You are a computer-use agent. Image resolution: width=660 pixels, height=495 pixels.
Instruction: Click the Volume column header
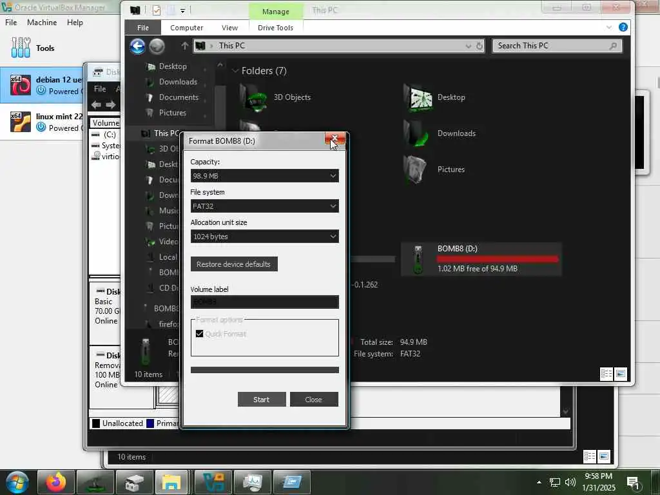point(105,123)
